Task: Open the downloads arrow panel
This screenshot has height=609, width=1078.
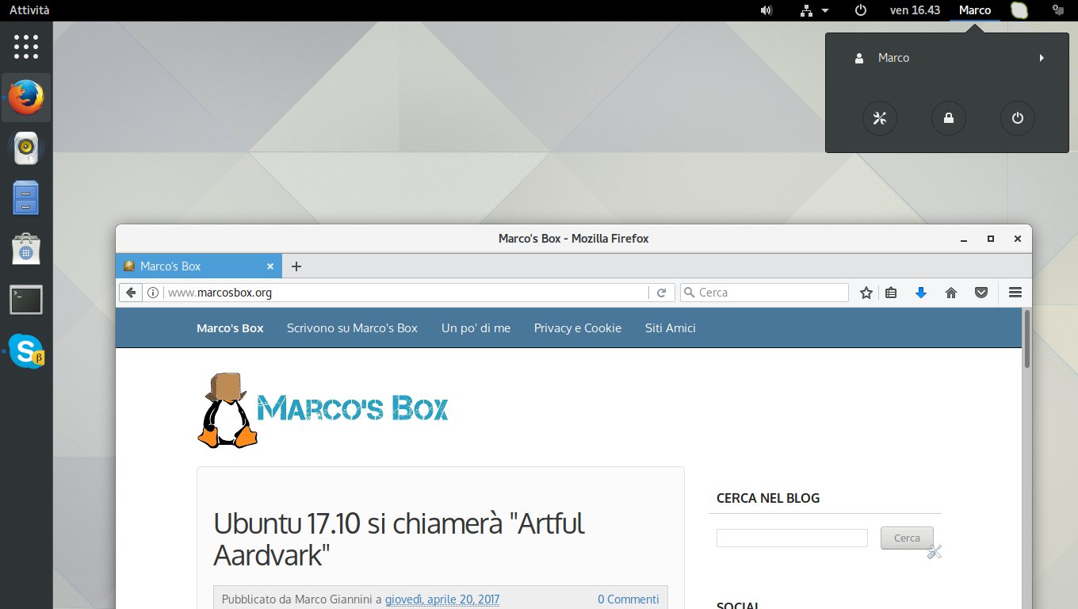Action: [921, 293]
